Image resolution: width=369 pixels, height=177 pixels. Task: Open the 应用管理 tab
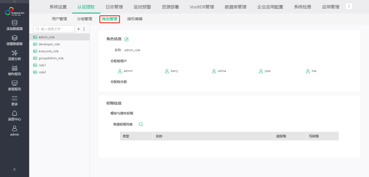point(331,7)
